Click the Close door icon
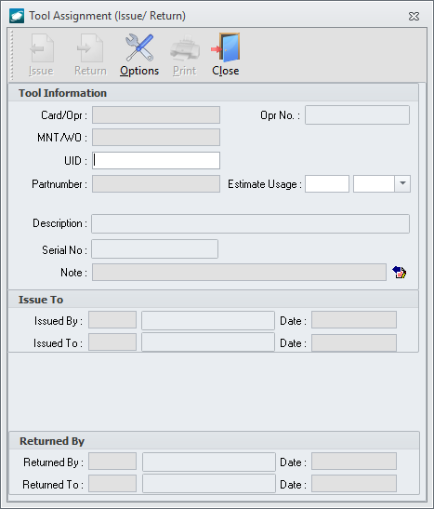This screenshot has width=434, height=509. point(226,47)
